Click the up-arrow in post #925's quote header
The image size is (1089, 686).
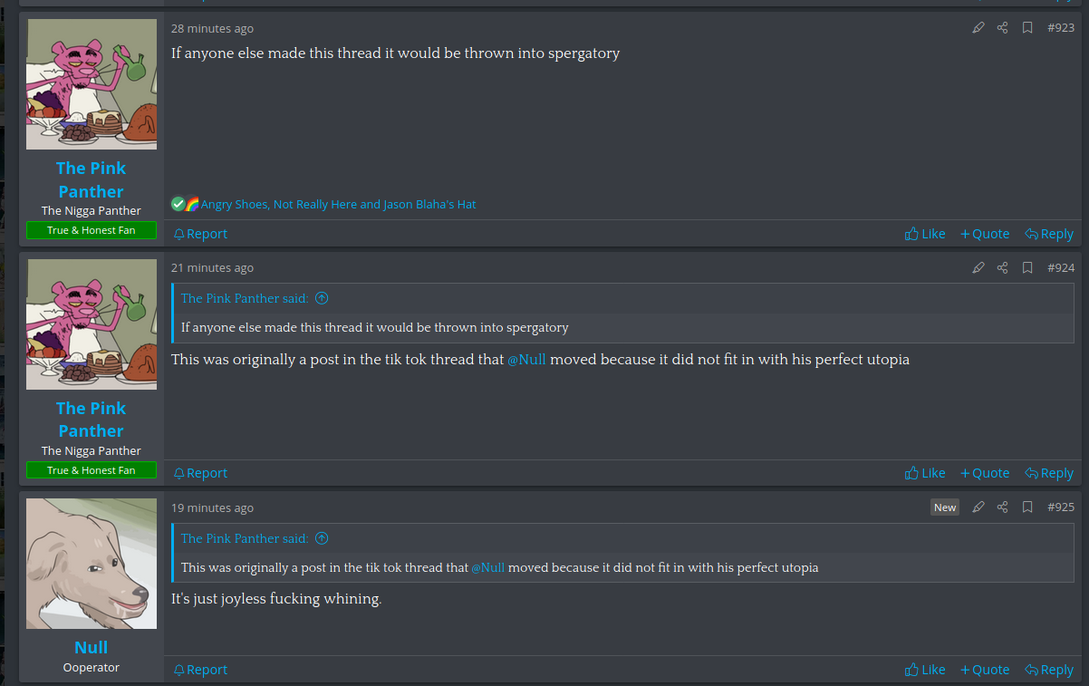pos(322,538)
